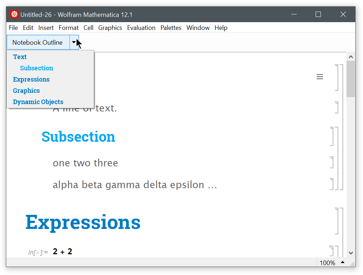
Task: Click scrollbar down arrow
Action: click(350, 253)
